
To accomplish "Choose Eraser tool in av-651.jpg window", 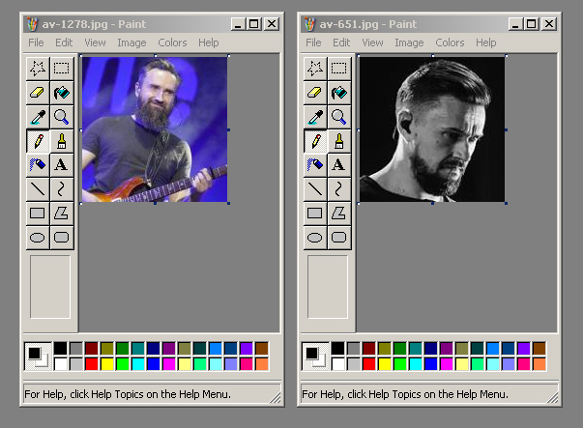I will pyautogui.click(x=315, y=93).
